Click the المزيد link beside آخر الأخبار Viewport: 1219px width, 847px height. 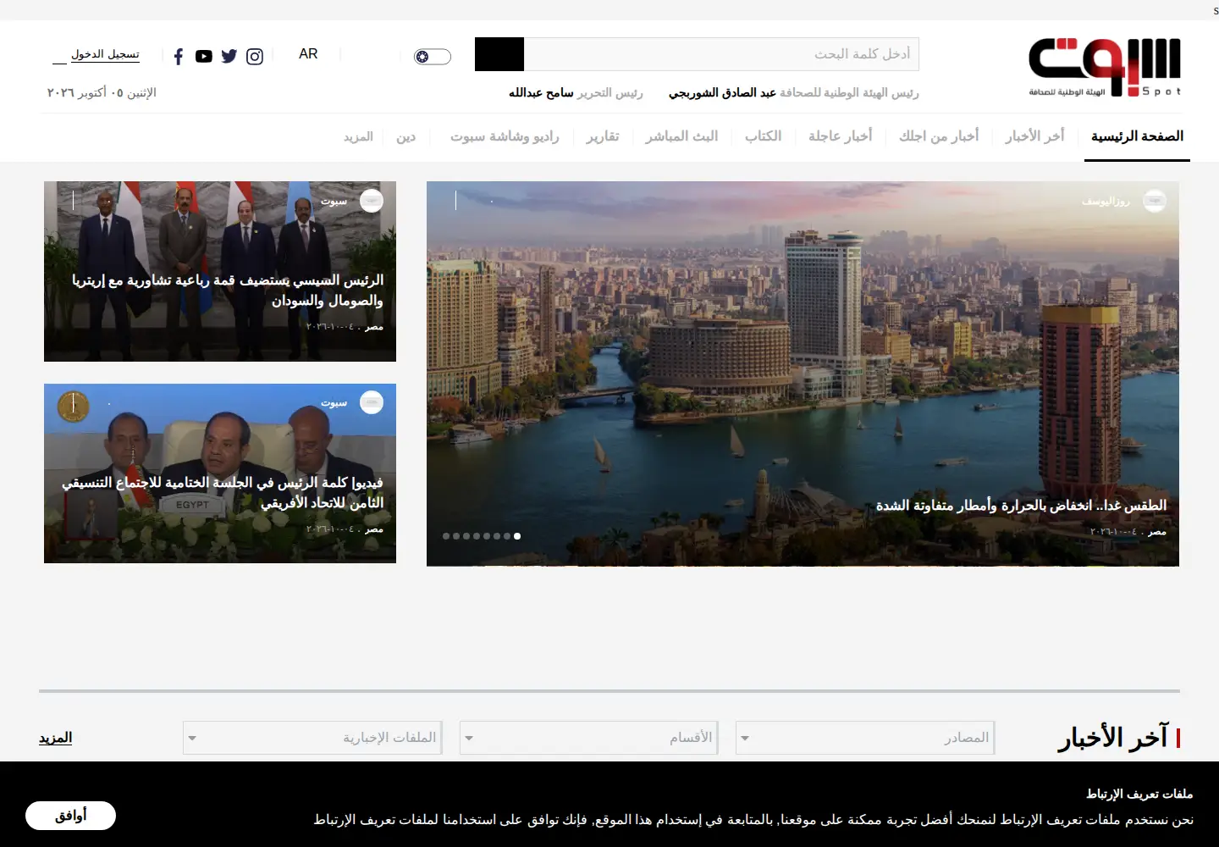point(55,738)
